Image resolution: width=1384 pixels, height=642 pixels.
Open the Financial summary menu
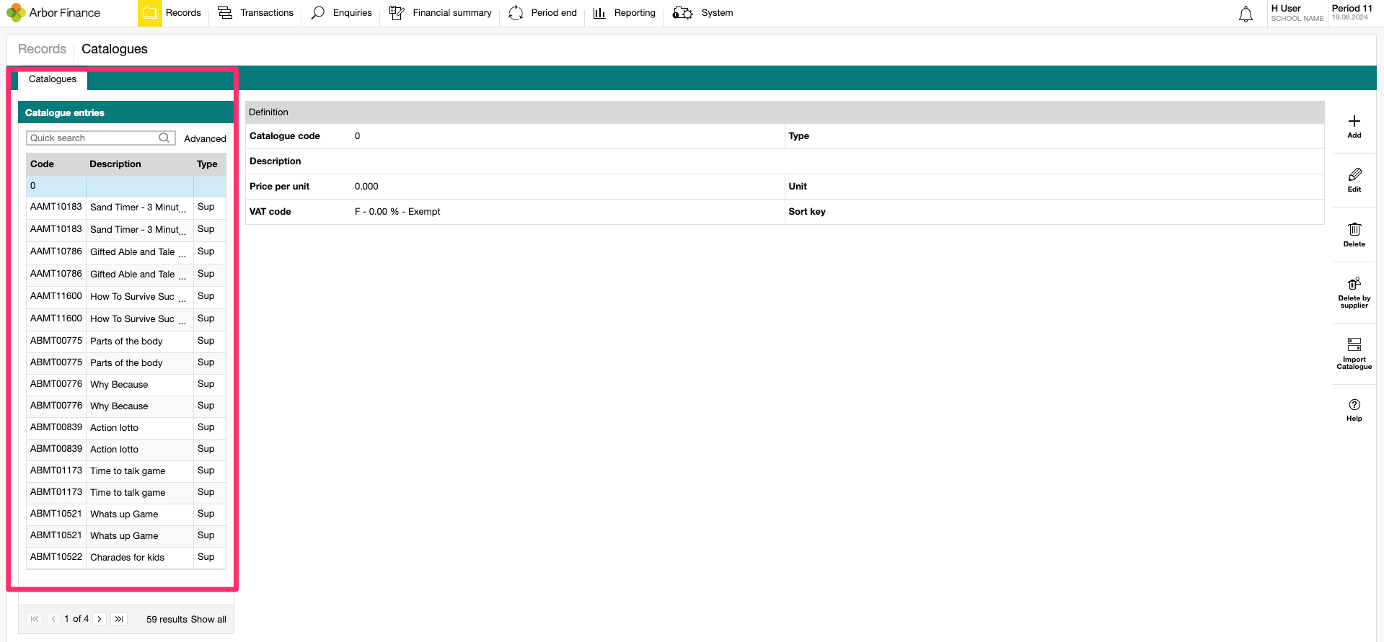click(440, 13)
